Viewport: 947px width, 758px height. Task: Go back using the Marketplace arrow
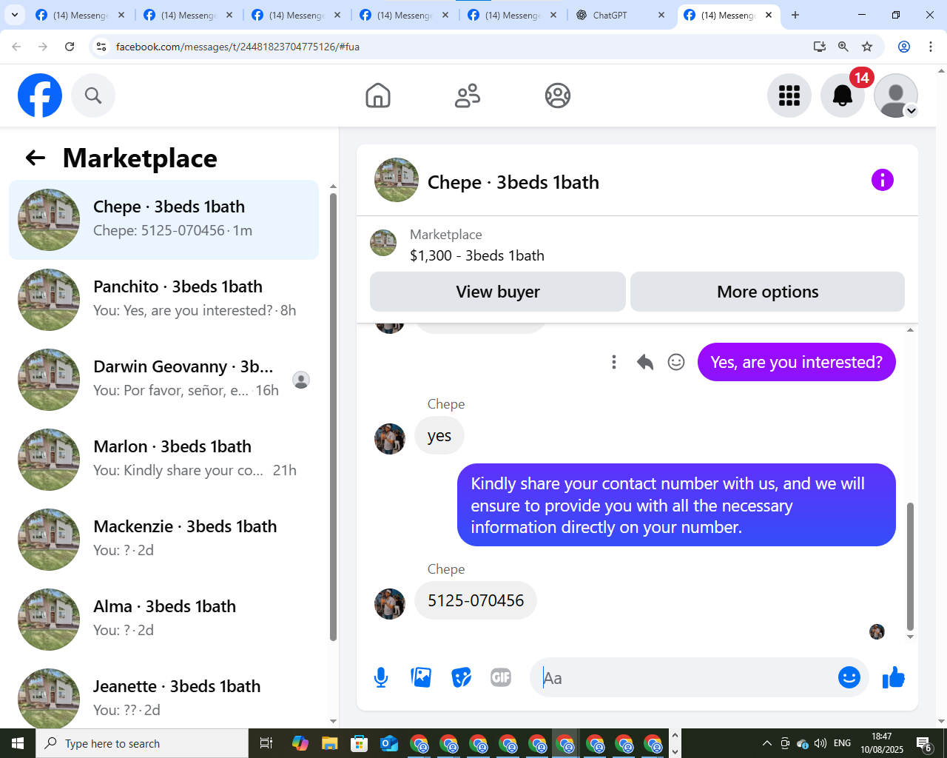click(x=36, y=158)
